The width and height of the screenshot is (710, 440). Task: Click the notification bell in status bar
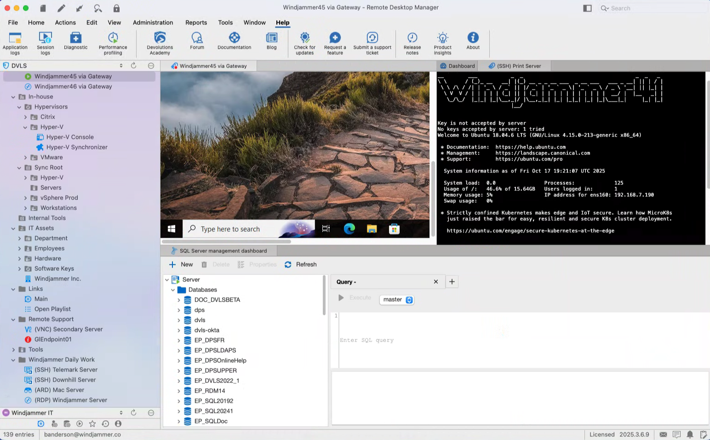coord(690,434)
